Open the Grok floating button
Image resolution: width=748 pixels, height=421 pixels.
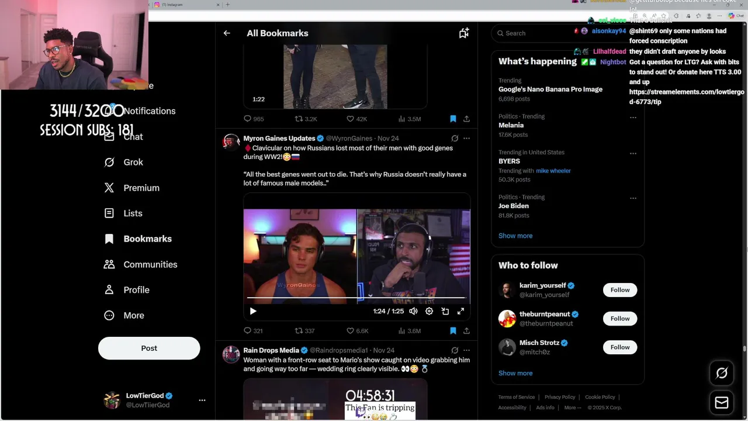pos(722,373)
